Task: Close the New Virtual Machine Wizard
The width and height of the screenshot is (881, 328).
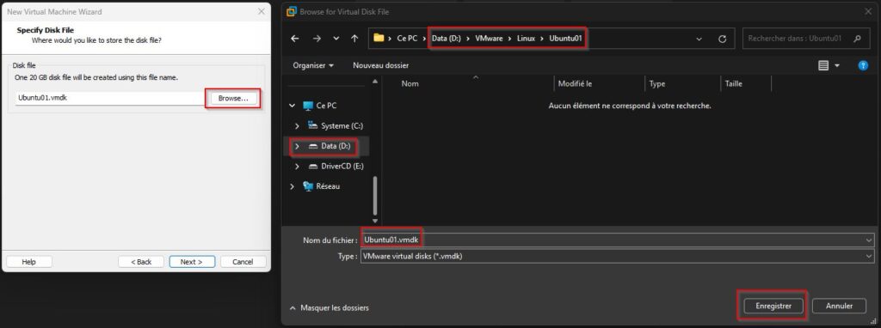Action: pos(261,11)
